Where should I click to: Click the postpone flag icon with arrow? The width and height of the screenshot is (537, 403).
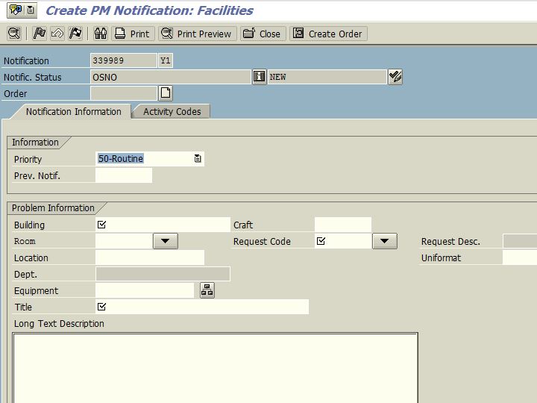tap(57, 34)
